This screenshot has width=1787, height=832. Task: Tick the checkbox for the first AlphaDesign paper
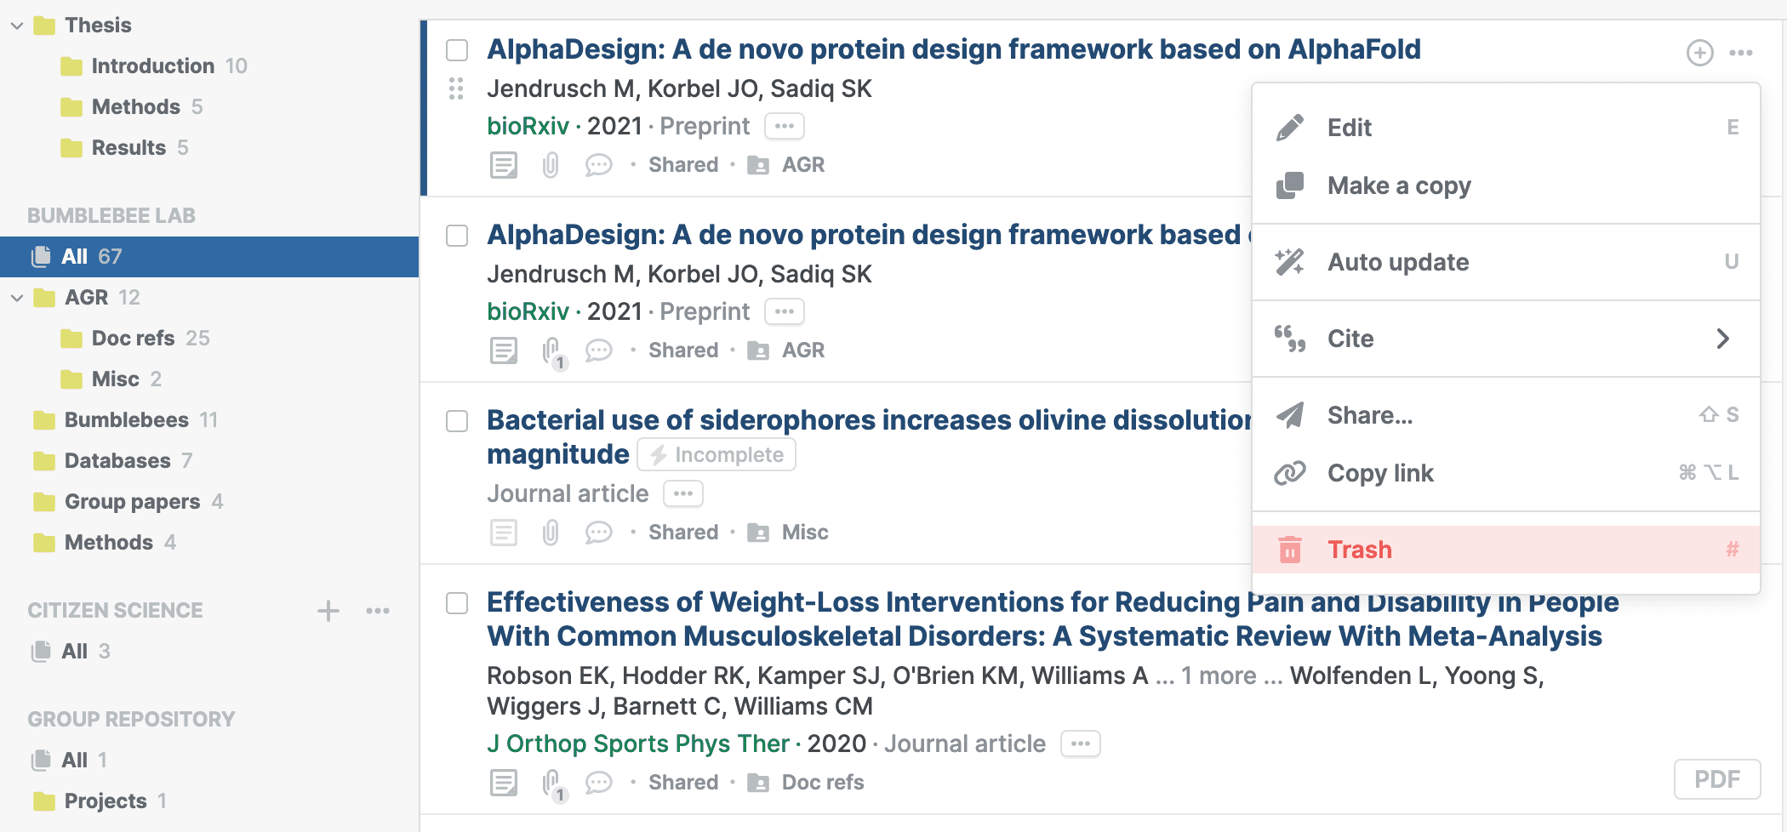(457, 50)
